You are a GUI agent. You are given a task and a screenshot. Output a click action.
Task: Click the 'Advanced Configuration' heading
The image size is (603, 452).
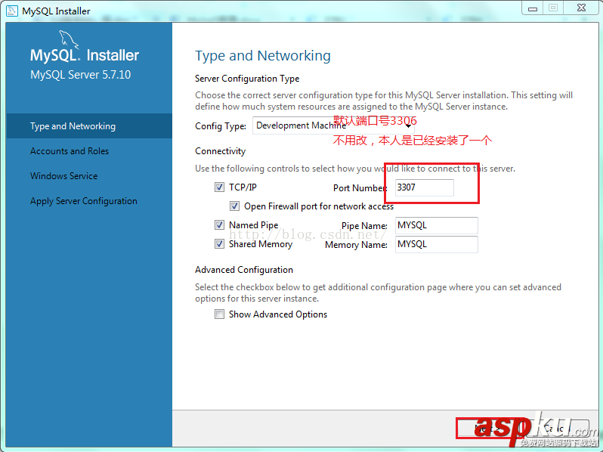[244, 270]
